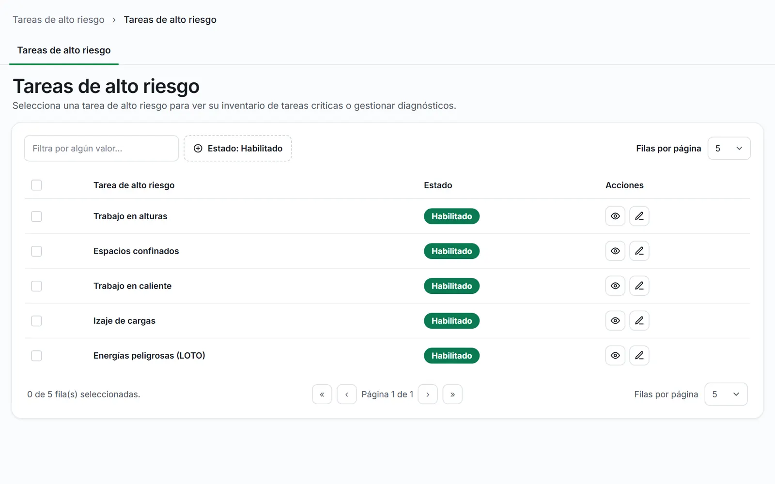775x484 pixels.
Task: Click the Habilitado badge for Trabajo en alturas
Action: coord(452,216)
